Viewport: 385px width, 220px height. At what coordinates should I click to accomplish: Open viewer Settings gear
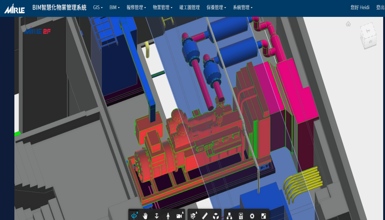pyautogui.click(x=252, y=216)
